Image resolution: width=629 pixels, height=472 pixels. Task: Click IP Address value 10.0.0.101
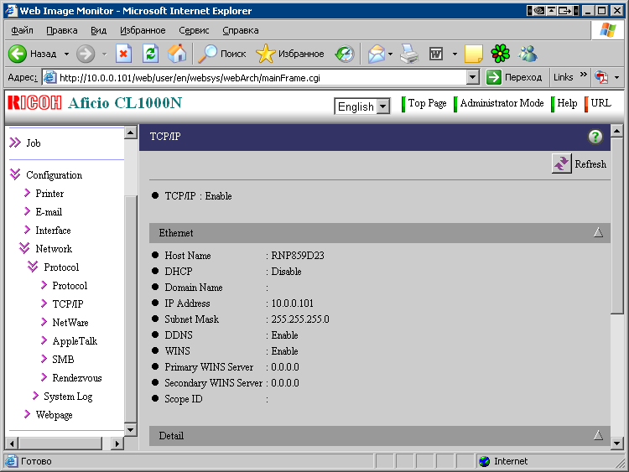[292, 303]
